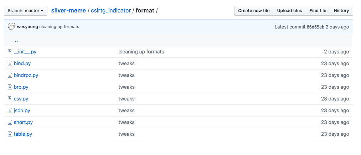Click the file icon beside json.py
The width and height of the screenshot is (361, 155).
point(10,110)
